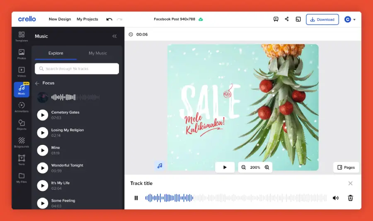373x221 pixels.
Task: Play the design preview
Action: pyautogui.click(x=225, y=167)
